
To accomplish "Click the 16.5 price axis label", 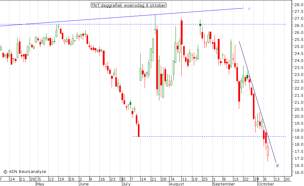I will coord(299,166).
